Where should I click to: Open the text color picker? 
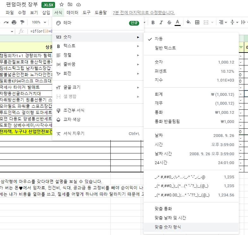tap(178, 22)
